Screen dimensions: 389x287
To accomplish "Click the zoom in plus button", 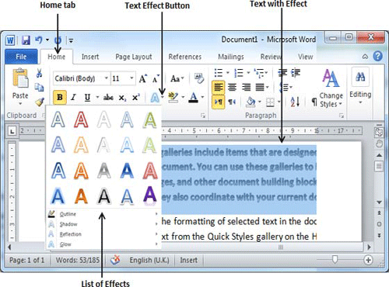I will click(x=368, y=260).
